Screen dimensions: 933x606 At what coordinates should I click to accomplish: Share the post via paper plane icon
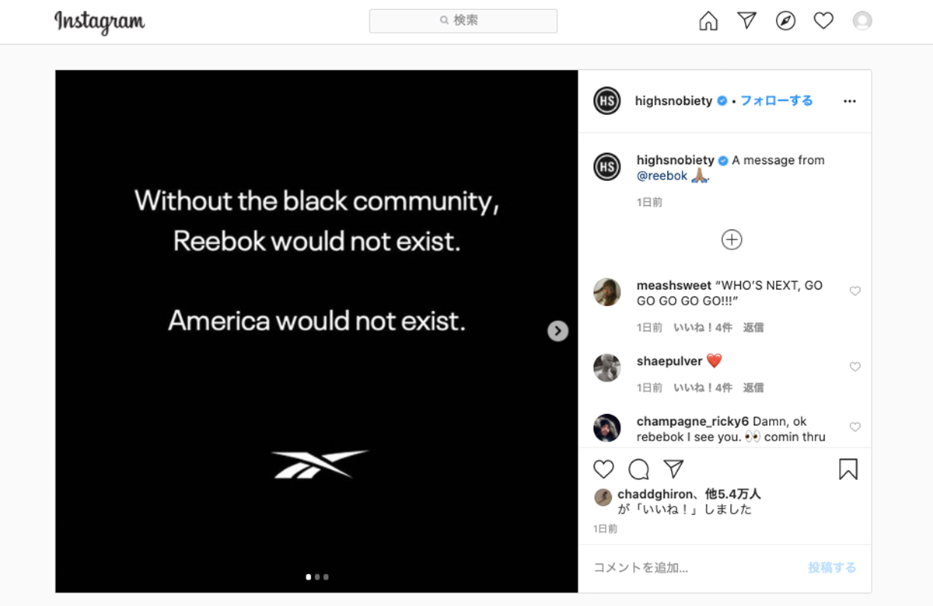(x=673, y=468)
